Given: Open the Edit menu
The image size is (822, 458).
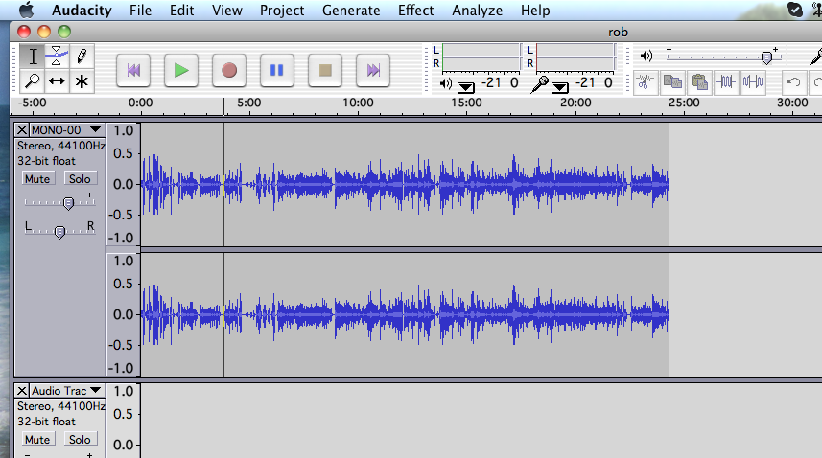Looking at the screenshot, I should tap(182, 10).
